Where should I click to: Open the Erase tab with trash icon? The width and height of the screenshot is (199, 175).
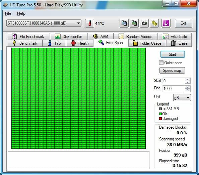coord(179,43)
